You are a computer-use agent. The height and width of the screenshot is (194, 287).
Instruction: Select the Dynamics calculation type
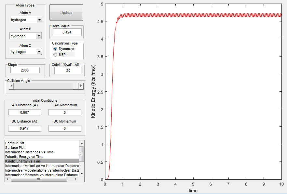(55, 49)
